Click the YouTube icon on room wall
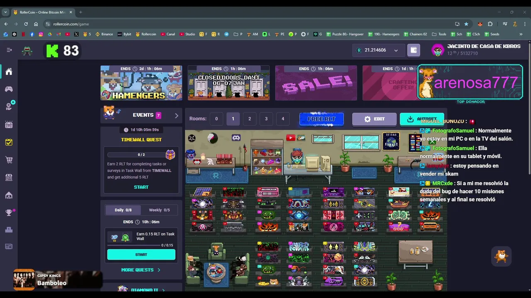Viewport: 531px width, 298px height. coord(290,138)
